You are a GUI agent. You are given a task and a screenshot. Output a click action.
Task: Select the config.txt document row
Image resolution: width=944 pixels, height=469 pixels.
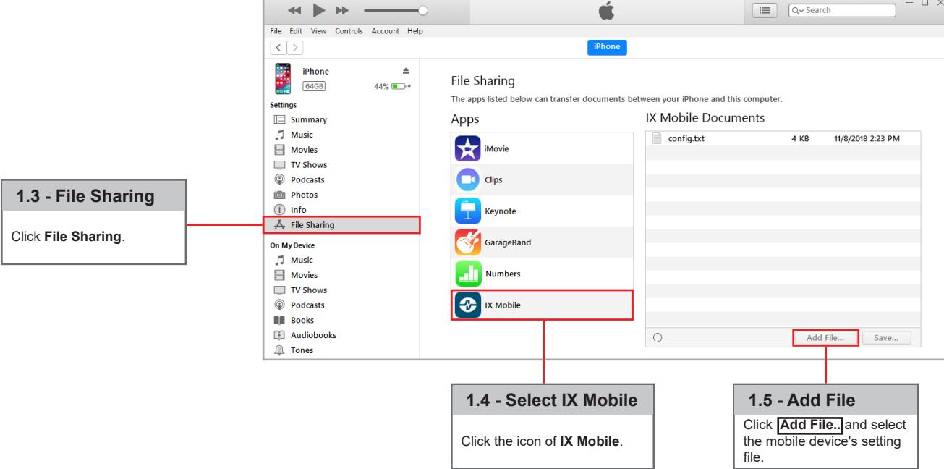[783, 139]
